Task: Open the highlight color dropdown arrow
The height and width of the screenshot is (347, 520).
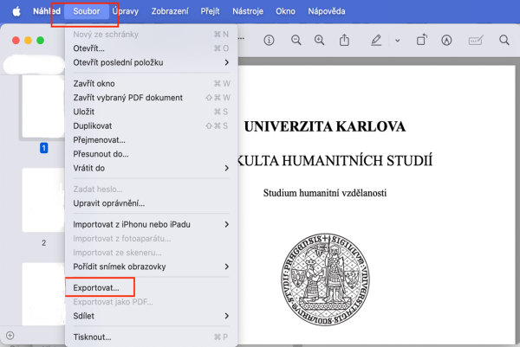Action: click(x=397, y=41)
